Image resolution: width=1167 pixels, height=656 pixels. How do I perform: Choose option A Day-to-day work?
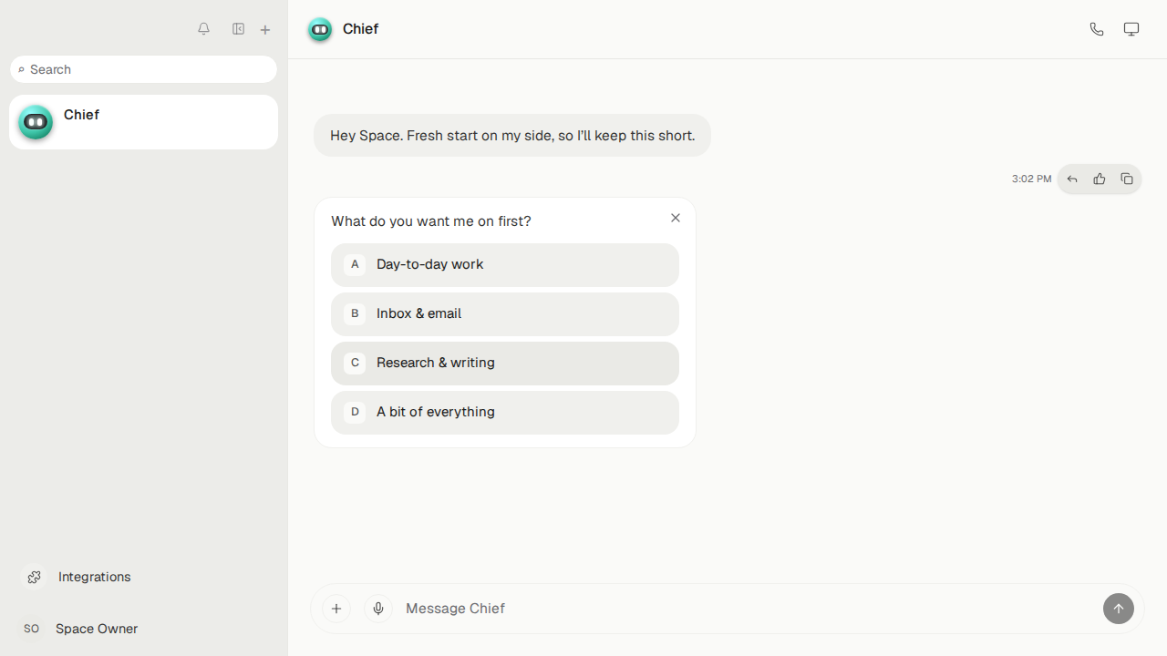pyautogui.click(x=505, y=265)
